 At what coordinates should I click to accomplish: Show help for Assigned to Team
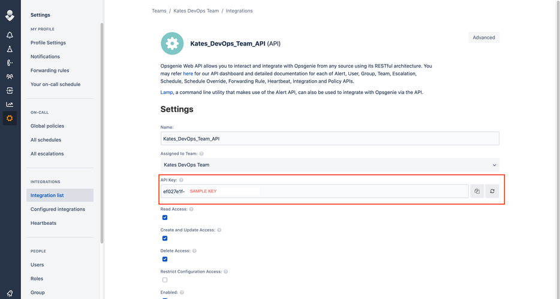pyautogui.click(x=201, y=154)
